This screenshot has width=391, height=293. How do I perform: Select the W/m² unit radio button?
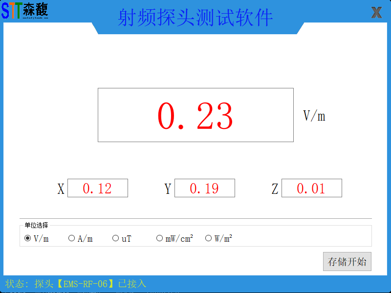point(209,238)
